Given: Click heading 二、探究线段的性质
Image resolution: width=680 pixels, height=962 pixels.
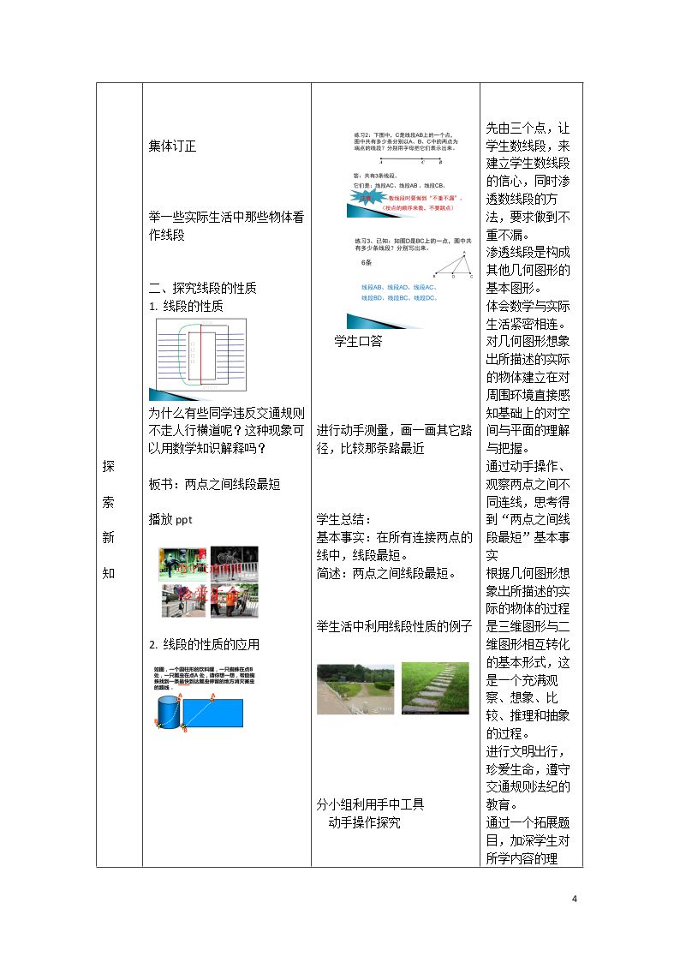Looking at the screenshot, I should point(202,289).
